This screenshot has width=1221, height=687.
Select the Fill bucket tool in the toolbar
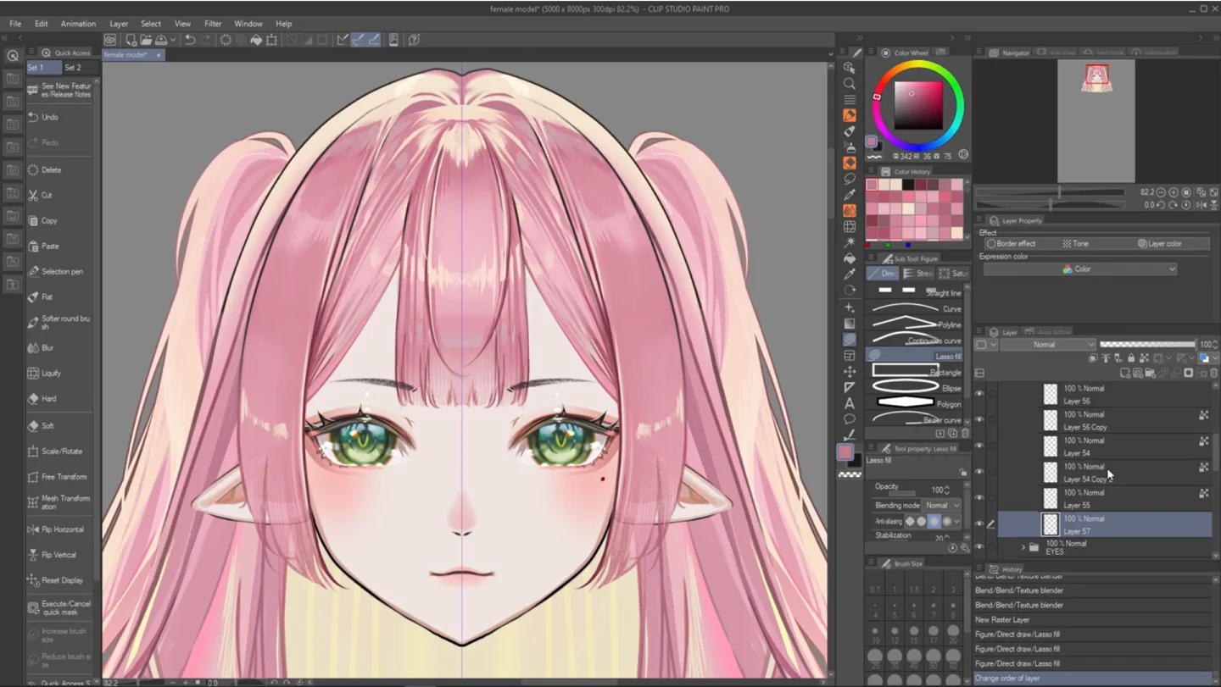(850, 258)
